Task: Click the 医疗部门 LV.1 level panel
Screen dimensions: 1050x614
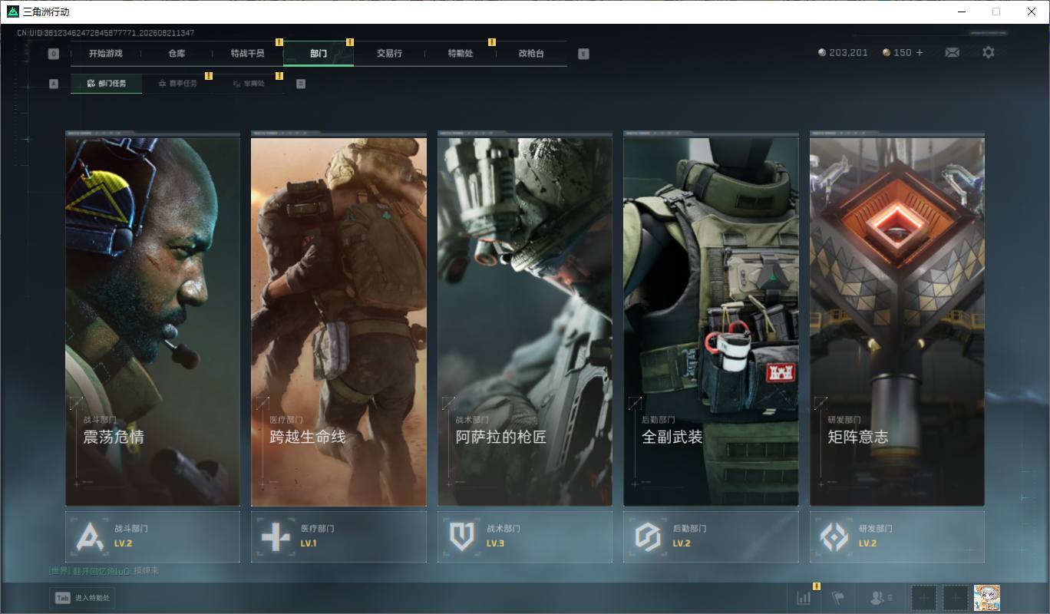Action: pos(338,536)
